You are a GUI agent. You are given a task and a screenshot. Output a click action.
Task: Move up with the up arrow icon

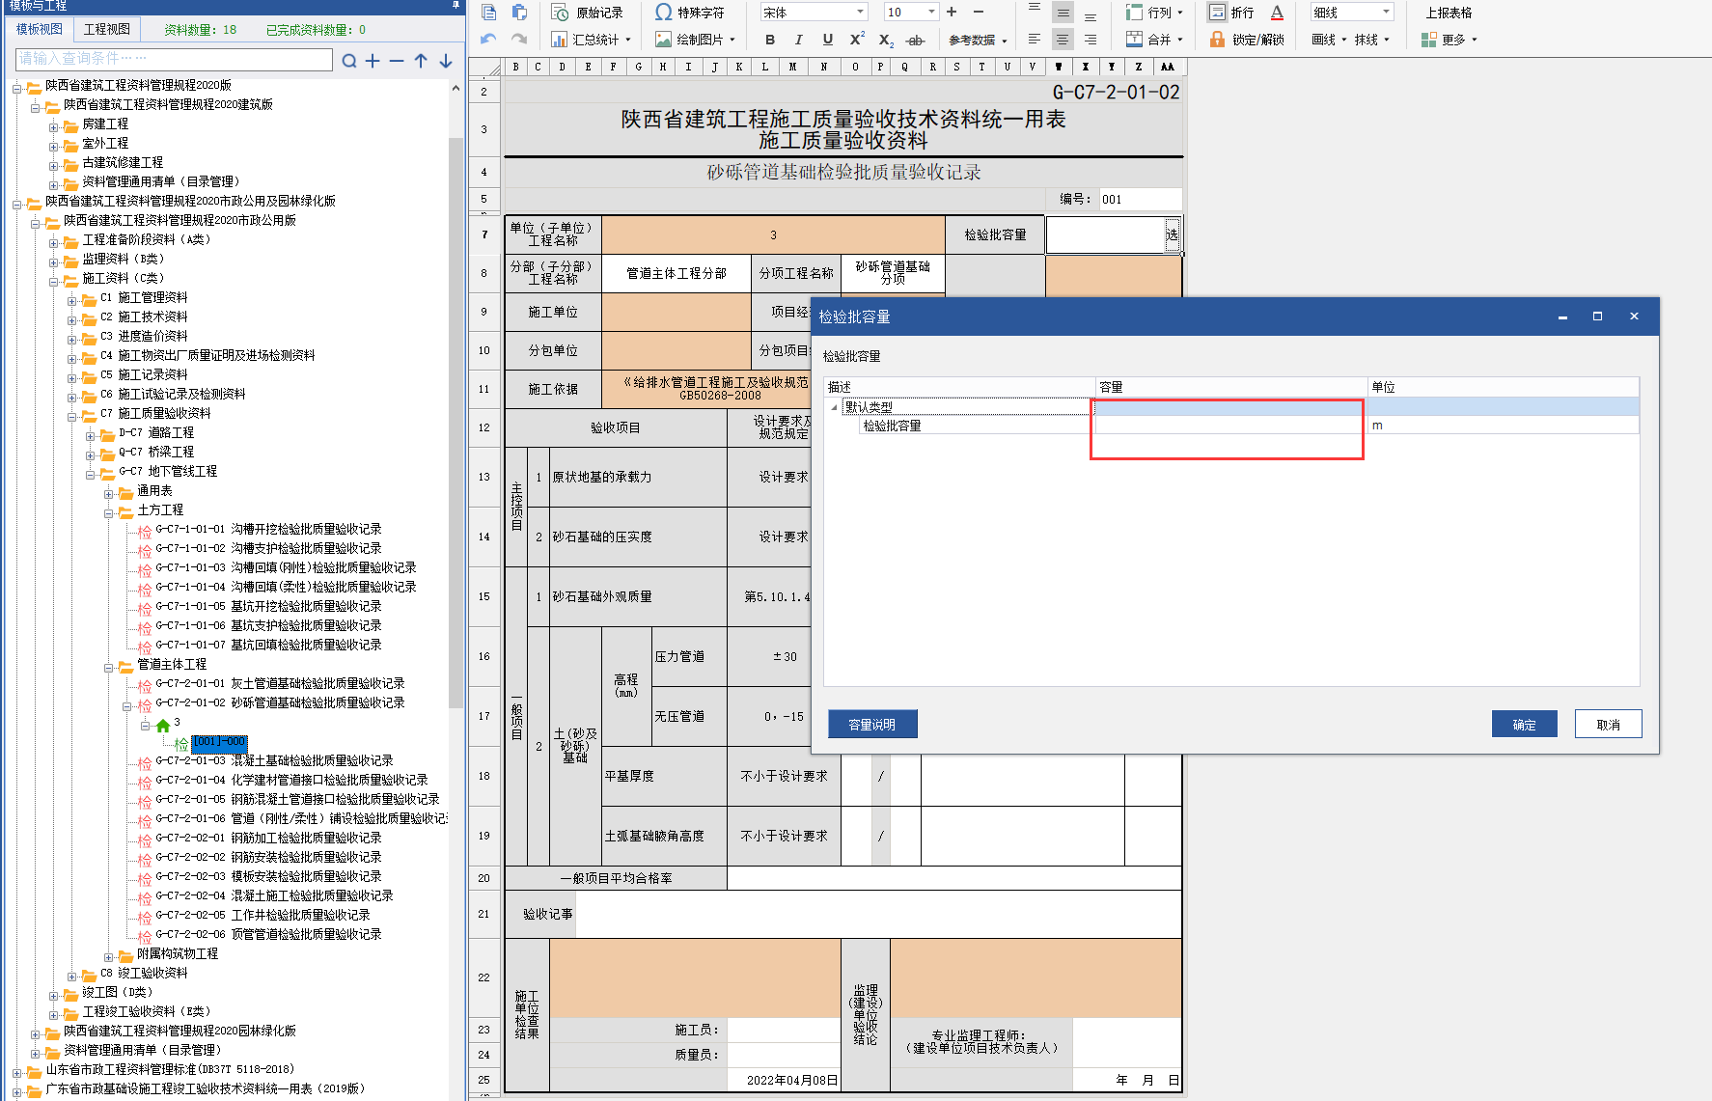[421, 61]
